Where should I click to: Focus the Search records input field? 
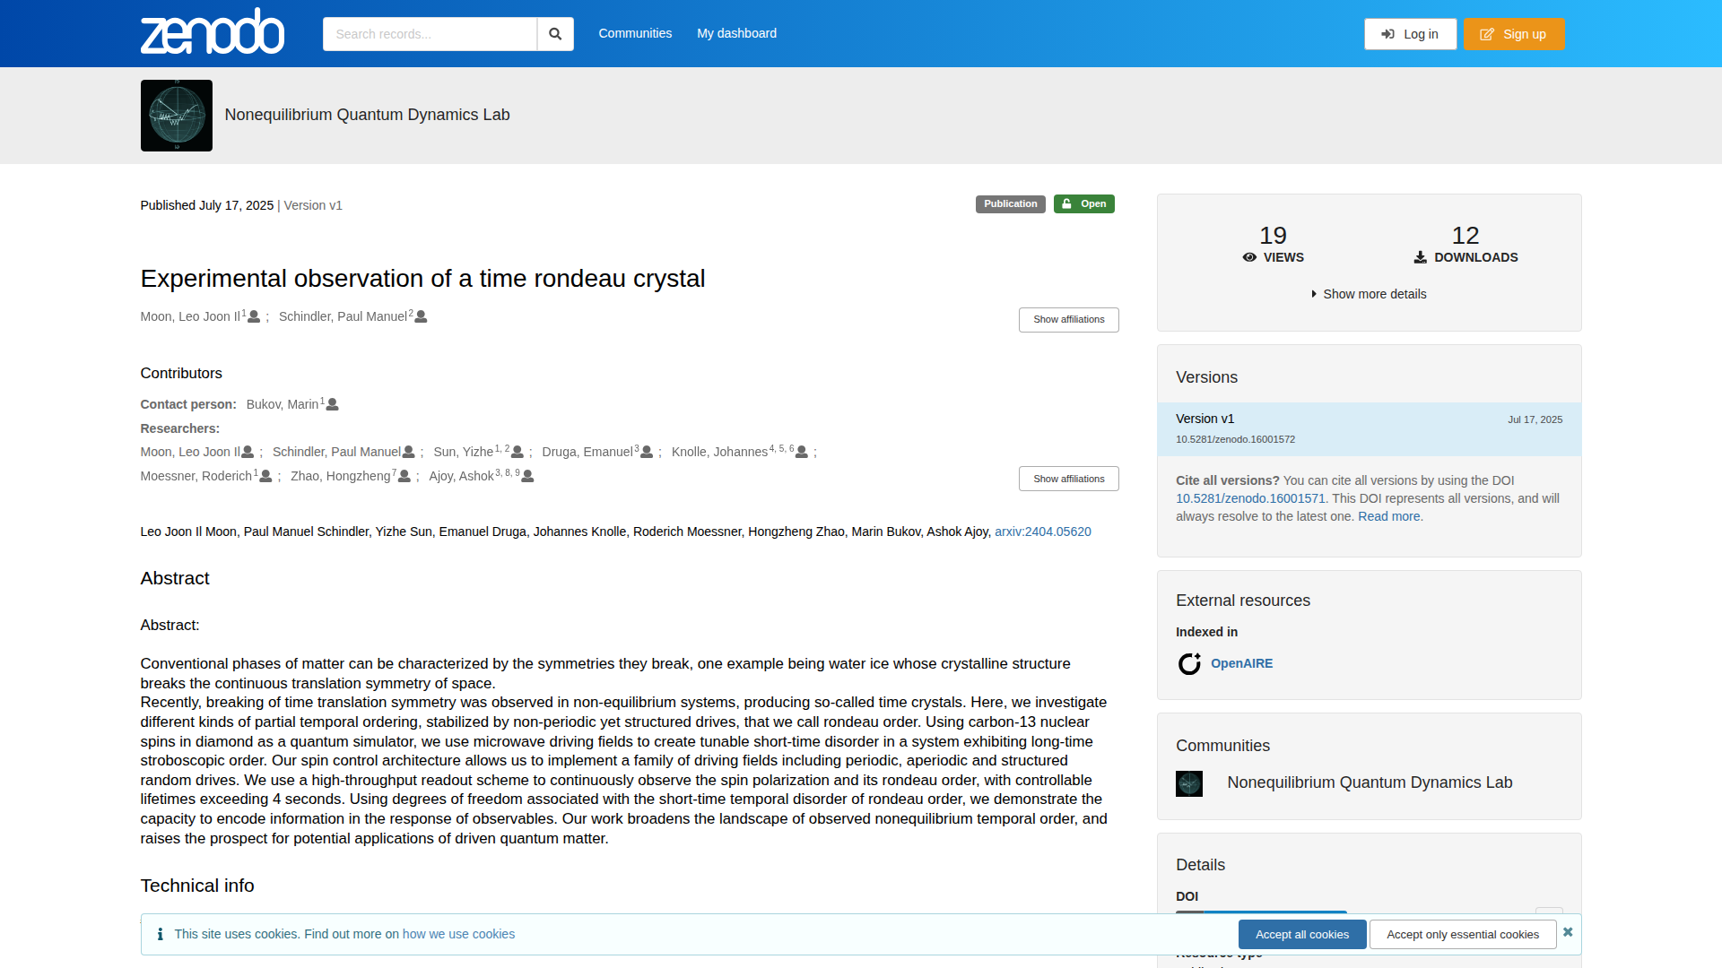point(430,34)
